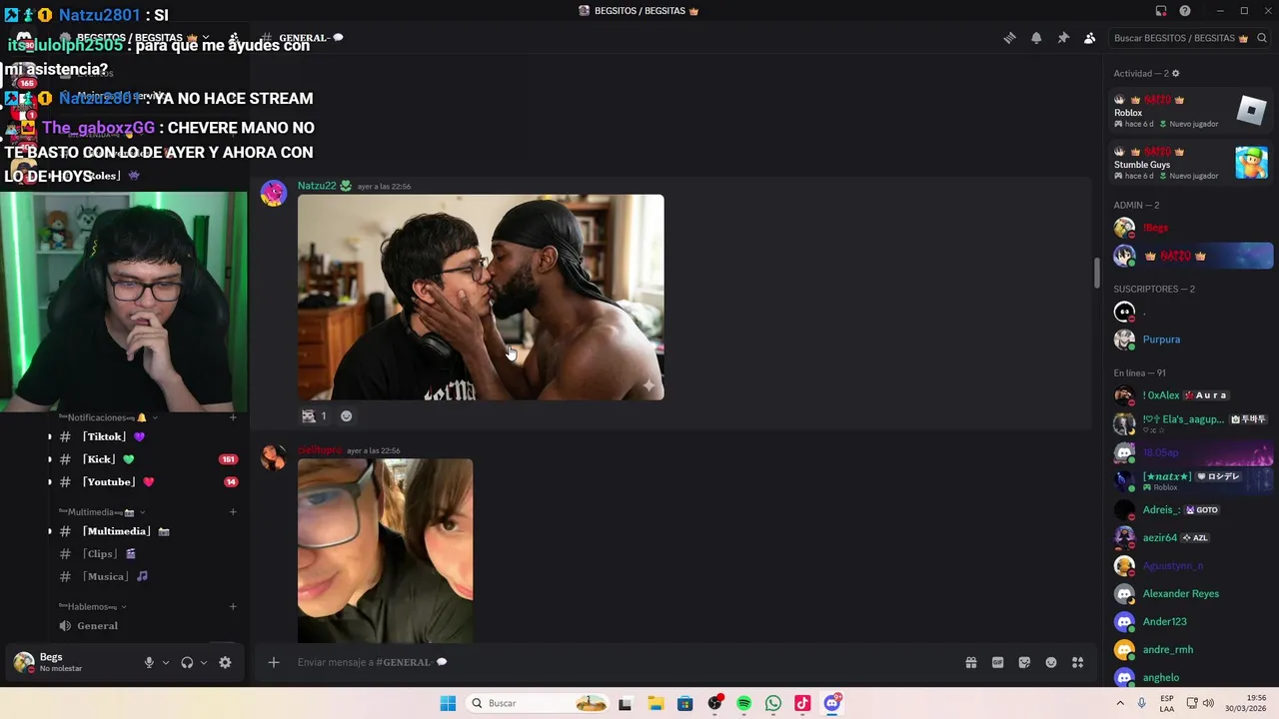Viewport: 1279px width, 719px height.
Task: Click Natzu22 username in chat
Action: click(x=317, y=186)
